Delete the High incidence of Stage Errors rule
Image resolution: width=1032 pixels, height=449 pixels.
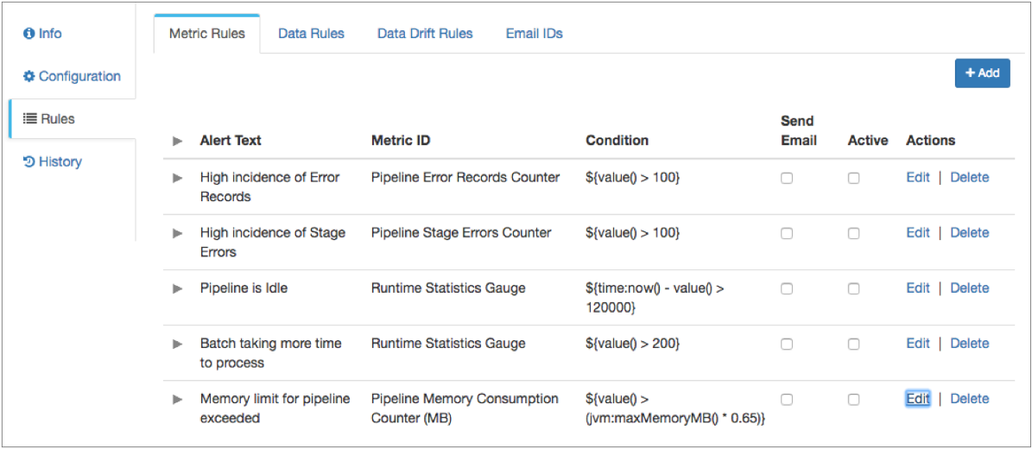pyautogui.click(x=969, y=233)
